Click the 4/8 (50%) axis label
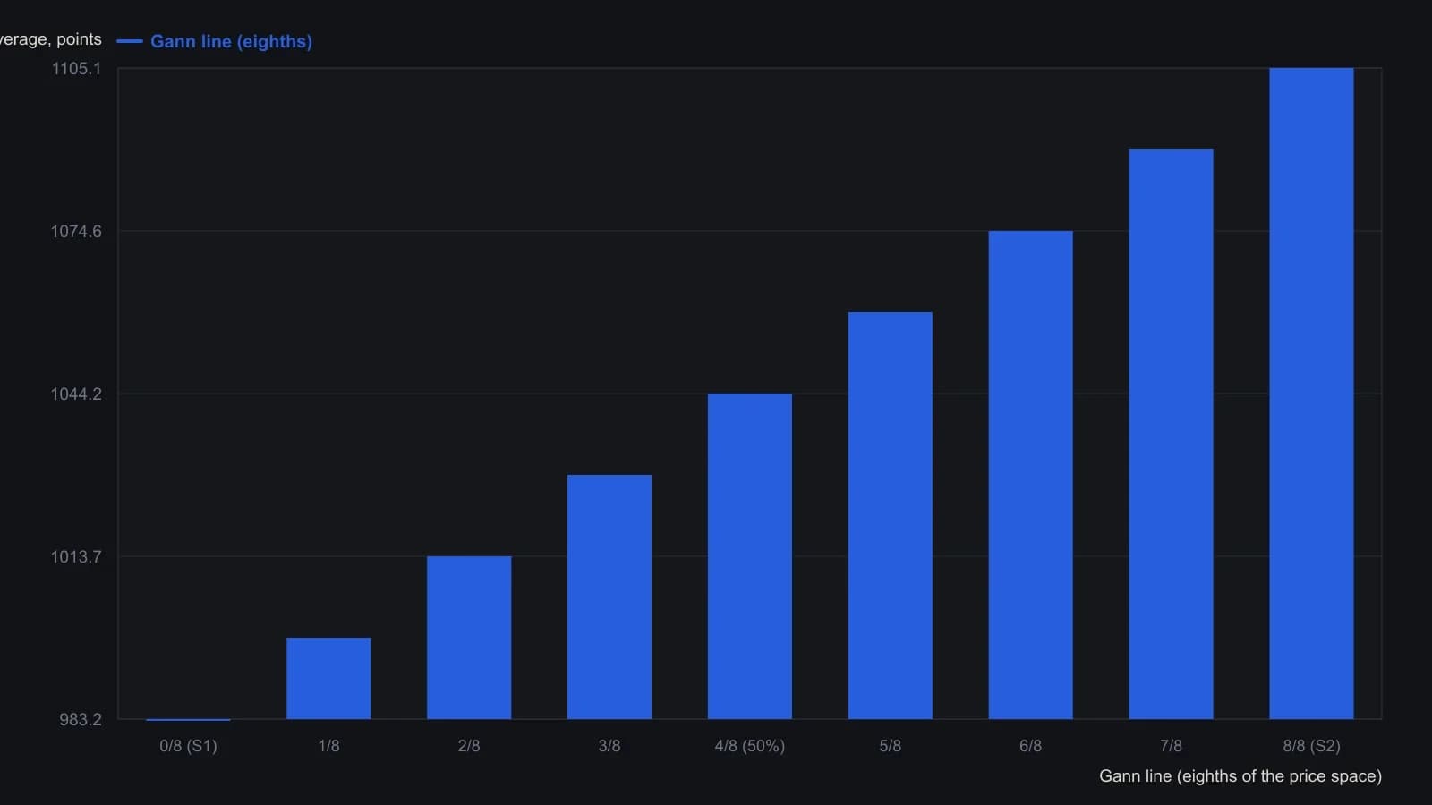The height and width of the screenshot is (805, 1432). 750,746
